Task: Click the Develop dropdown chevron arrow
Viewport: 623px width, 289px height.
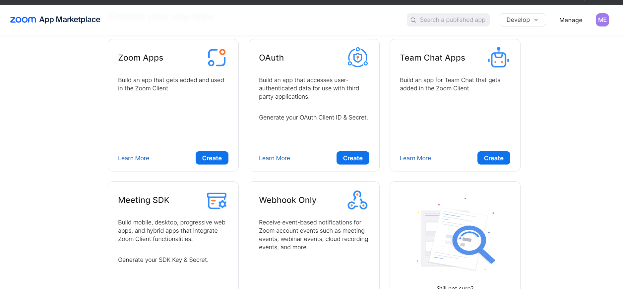Action: pyautogui.click(x=536, y=20)
